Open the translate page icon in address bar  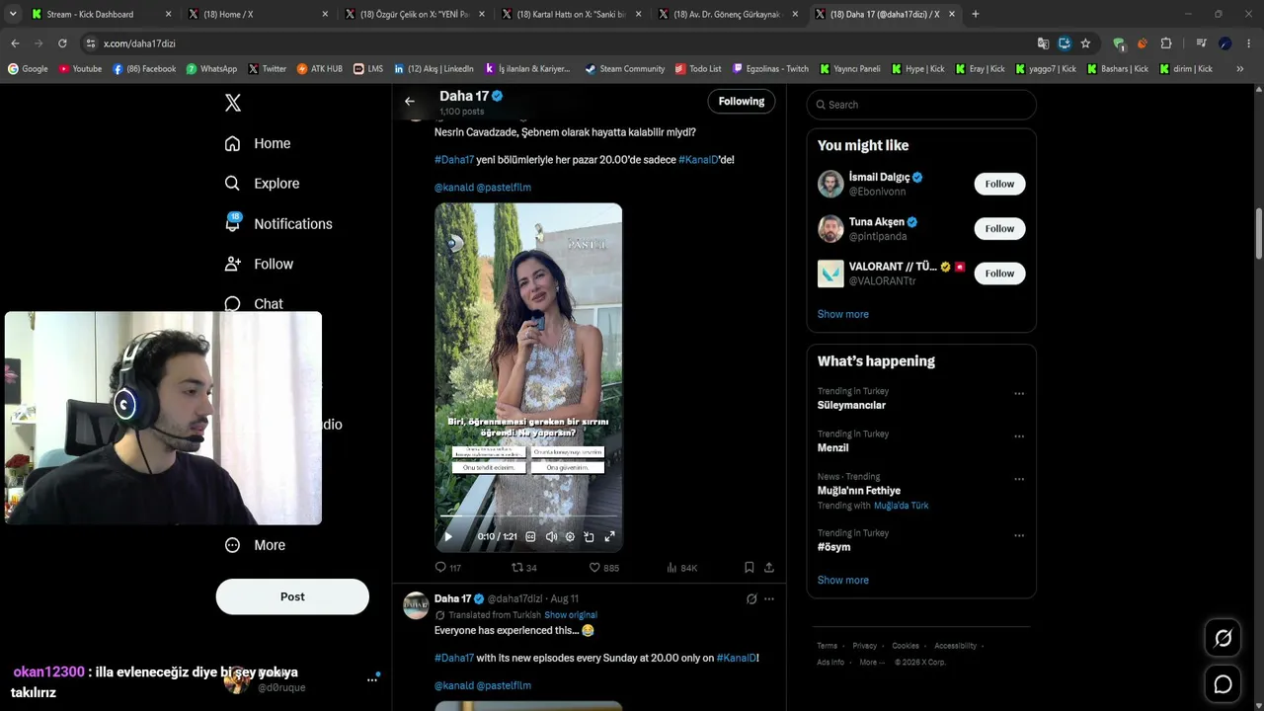click(x=1043, y=43)
